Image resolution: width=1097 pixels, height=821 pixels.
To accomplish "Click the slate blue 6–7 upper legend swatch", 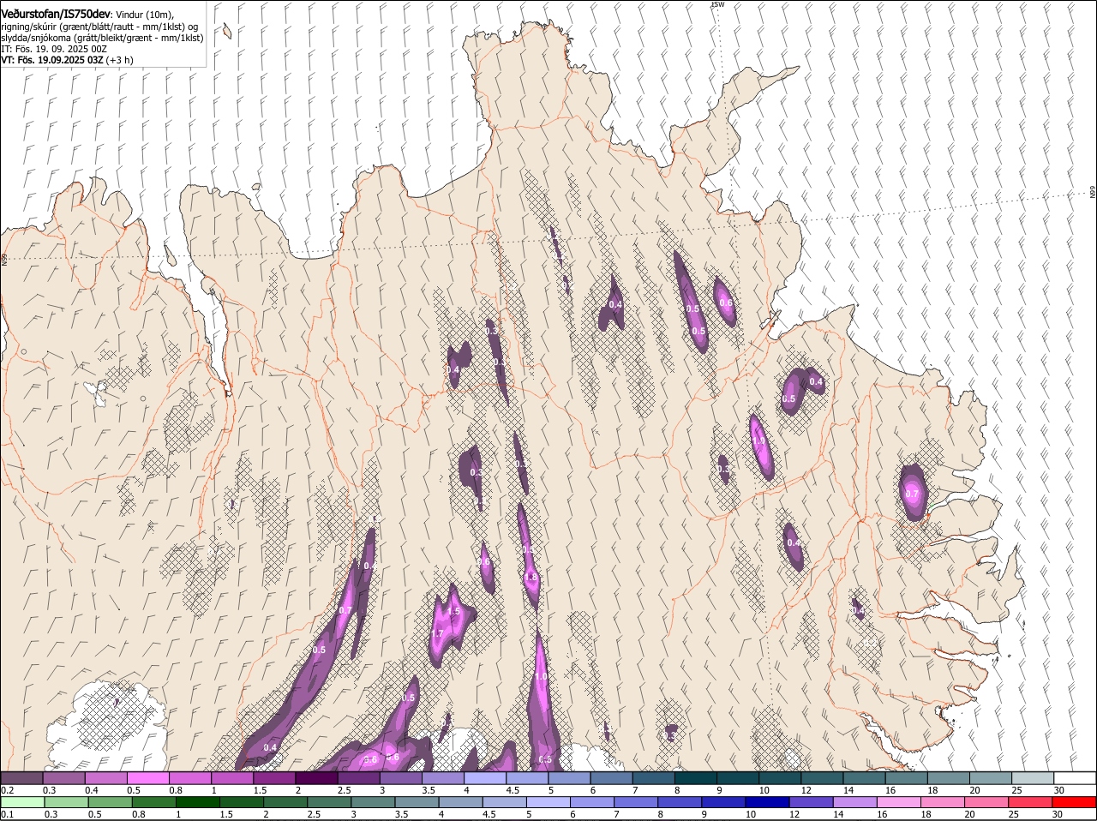I will click(612, 777).
